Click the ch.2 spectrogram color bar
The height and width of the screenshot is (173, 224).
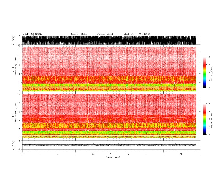[x=204, y=119]
